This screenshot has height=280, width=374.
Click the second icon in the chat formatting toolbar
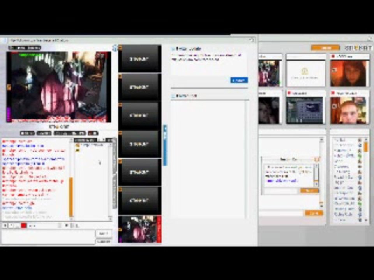click(11, 225)
